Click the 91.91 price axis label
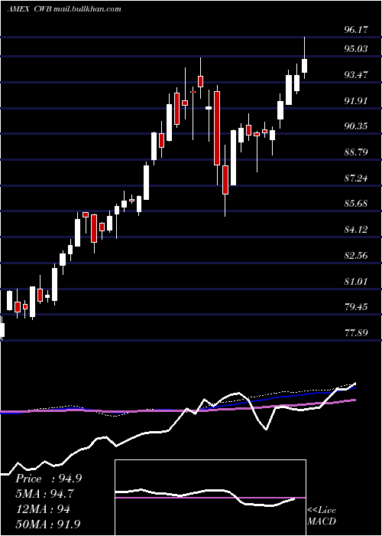382x536 pixels. 356,101
